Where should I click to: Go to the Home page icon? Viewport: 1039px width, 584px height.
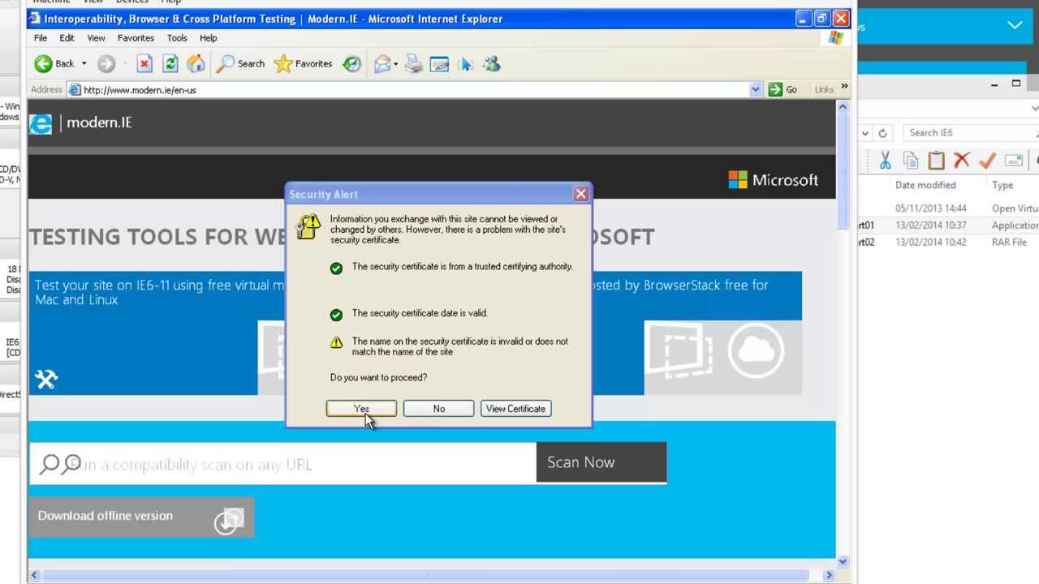pos(196,63)
